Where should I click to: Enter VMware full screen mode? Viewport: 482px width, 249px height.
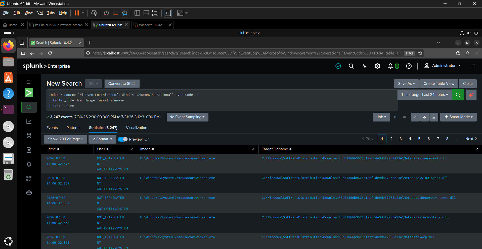click(x=155, y=13)
